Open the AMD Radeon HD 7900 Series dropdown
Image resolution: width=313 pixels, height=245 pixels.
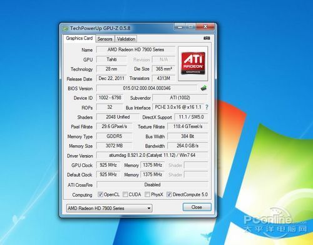click(x=110, y=208)
